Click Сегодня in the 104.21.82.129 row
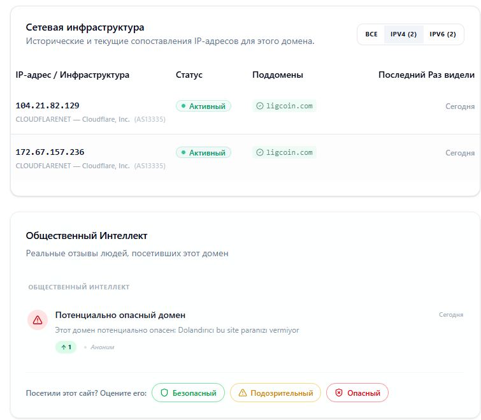This screenshot has width=481, height=420. [x=460, y=106]
